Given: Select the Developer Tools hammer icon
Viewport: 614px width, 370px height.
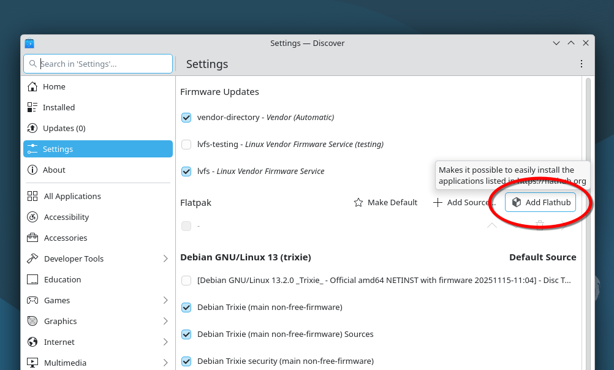Looking at the screenshot, I should tap(32, 259).
